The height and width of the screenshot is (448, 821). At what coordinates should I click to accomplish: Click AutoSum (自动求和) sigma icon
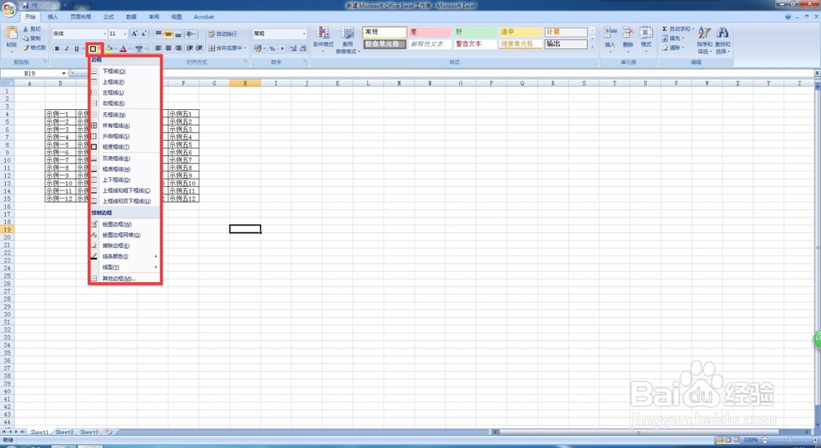coord(664,29)
